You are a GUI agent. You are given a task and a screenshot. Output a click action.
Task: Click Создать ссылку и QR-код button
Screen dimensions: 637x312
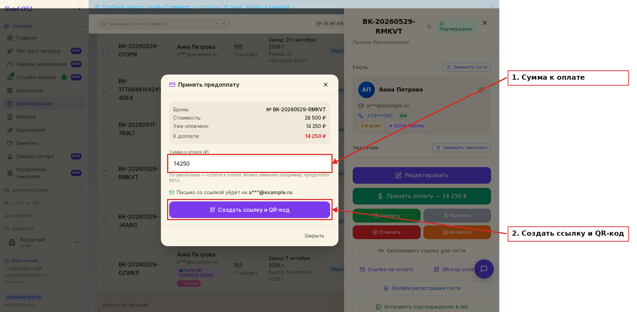tap(250, 210)
